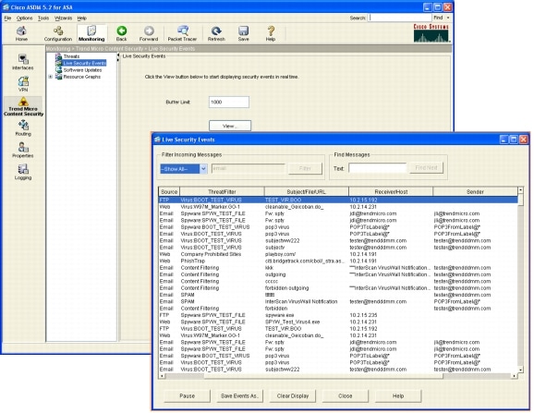The image size is (534, 413).
Task: Click the Find Messages Text field
Action: click(377, 168)
